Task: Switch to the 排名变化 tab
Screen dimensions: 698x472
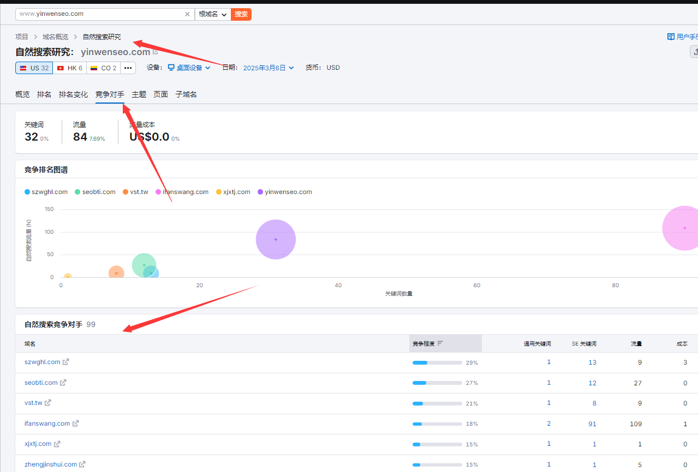Action: tap(73, 94)
